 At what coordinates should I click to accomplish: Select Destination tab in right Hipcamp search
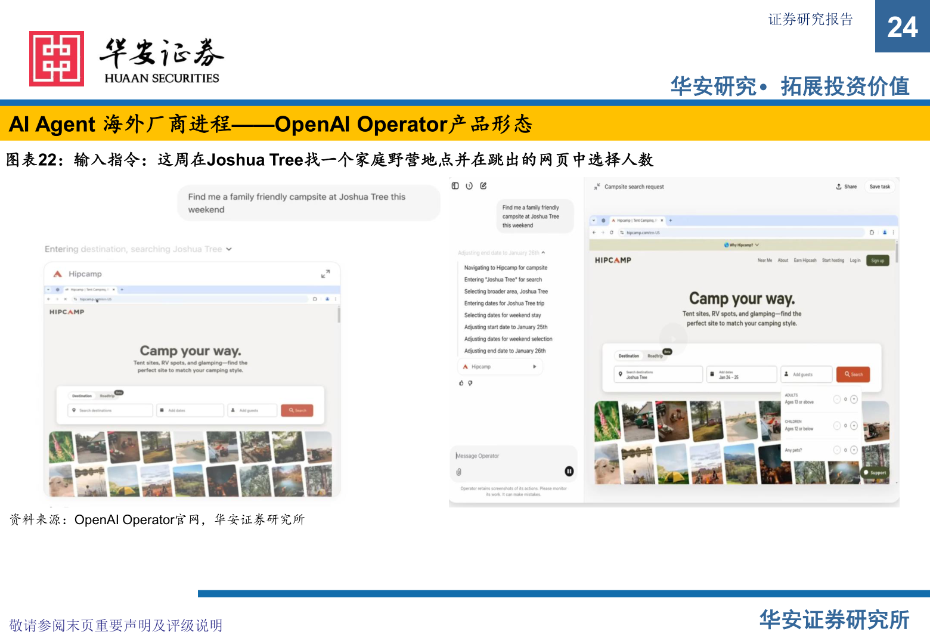pos(628,356)
